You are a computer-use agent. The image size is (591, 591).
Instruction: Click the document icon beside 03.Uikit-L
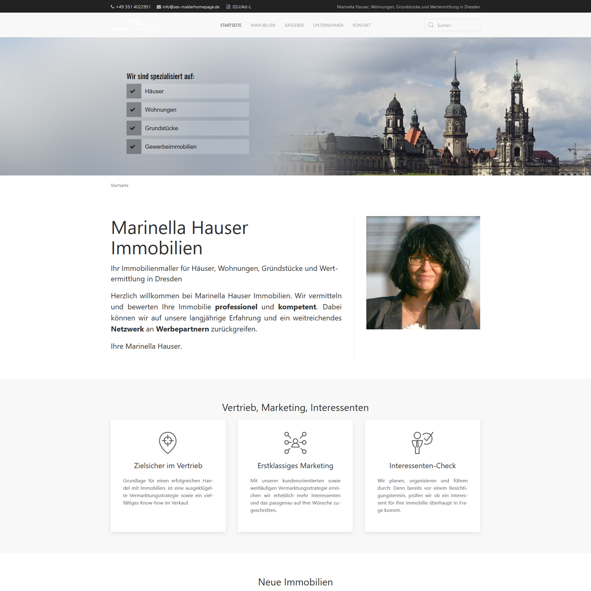click(228, 7)
